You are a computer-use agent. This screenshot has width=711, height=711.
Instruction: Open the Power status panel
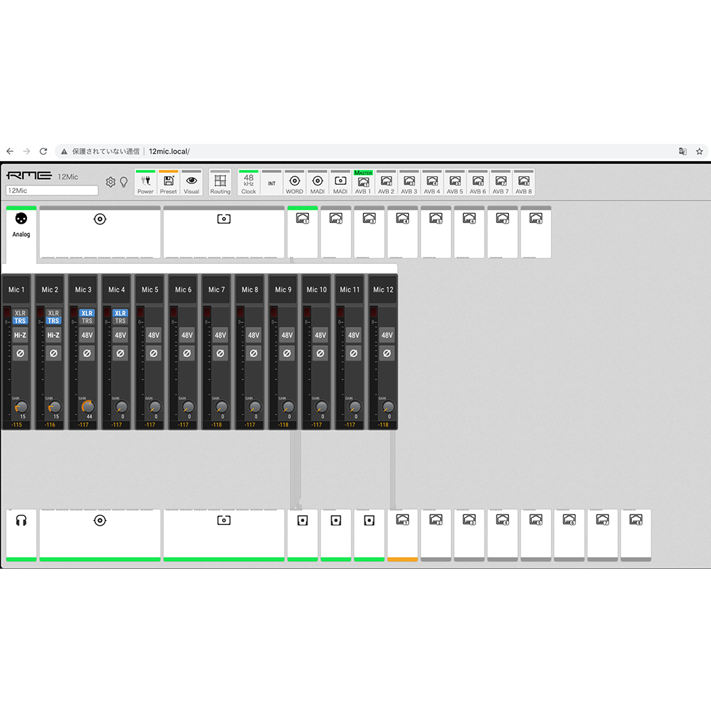[145, 183]
